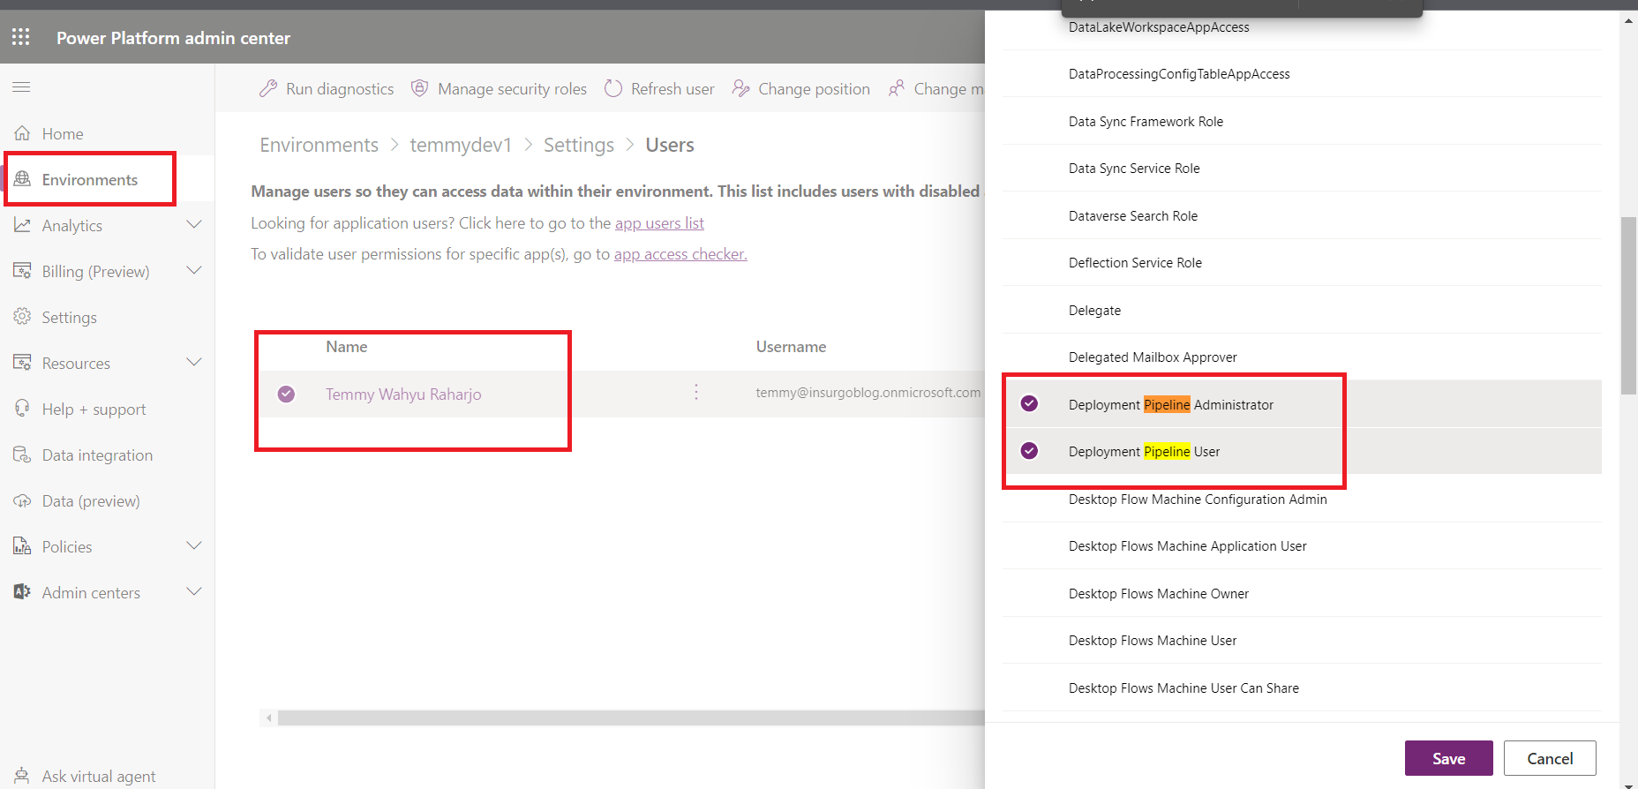This screenshot has height=789, width=1638.
Task: Click the Data integration icon
Action: pos(22,455)
